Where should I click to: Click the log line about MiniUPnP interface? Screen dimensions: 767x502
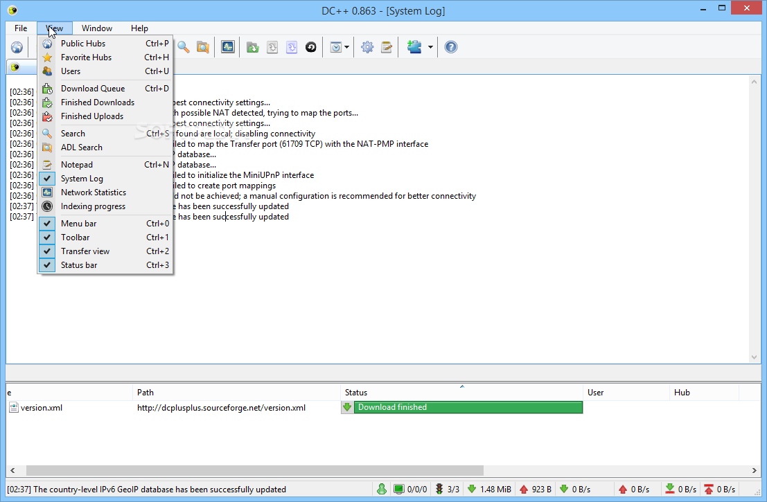click(244, 175)
